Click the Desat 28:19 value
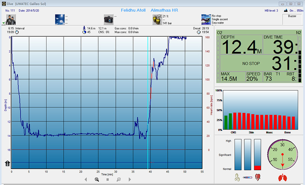 (x=201, y=28)
